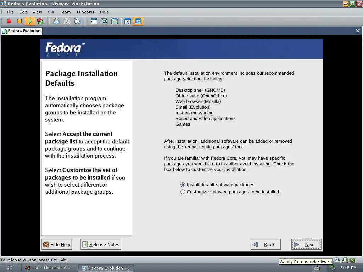Select the Fedora Evolution VM tab
The height and width of the screenshot is (272, 363).
[22, 31]
